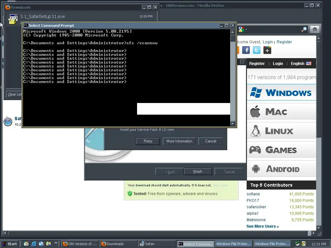Open the Facebook share icon
The height and width of the screenshot is (248, 331).
click(x=246, y=50)
